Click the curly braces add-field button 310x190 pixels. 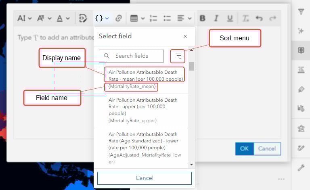coord(102,19)
